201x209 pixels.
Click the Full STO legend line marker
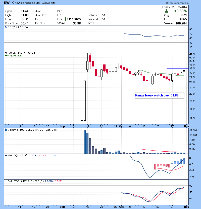point(6,181)
